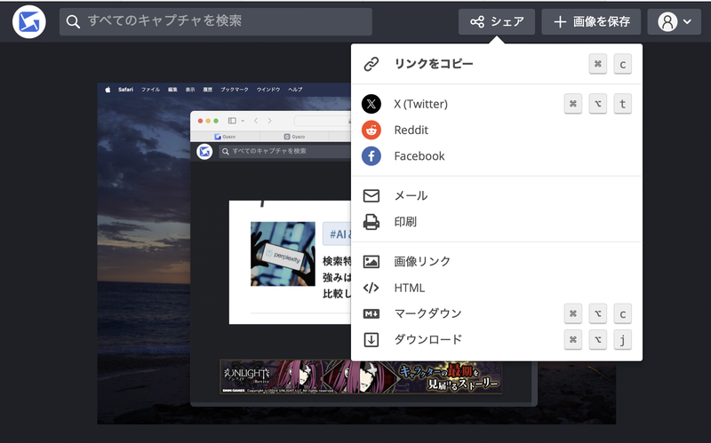Click the Unlight banner advertisement
711x443 pixels.
click(x=361, y=377)
